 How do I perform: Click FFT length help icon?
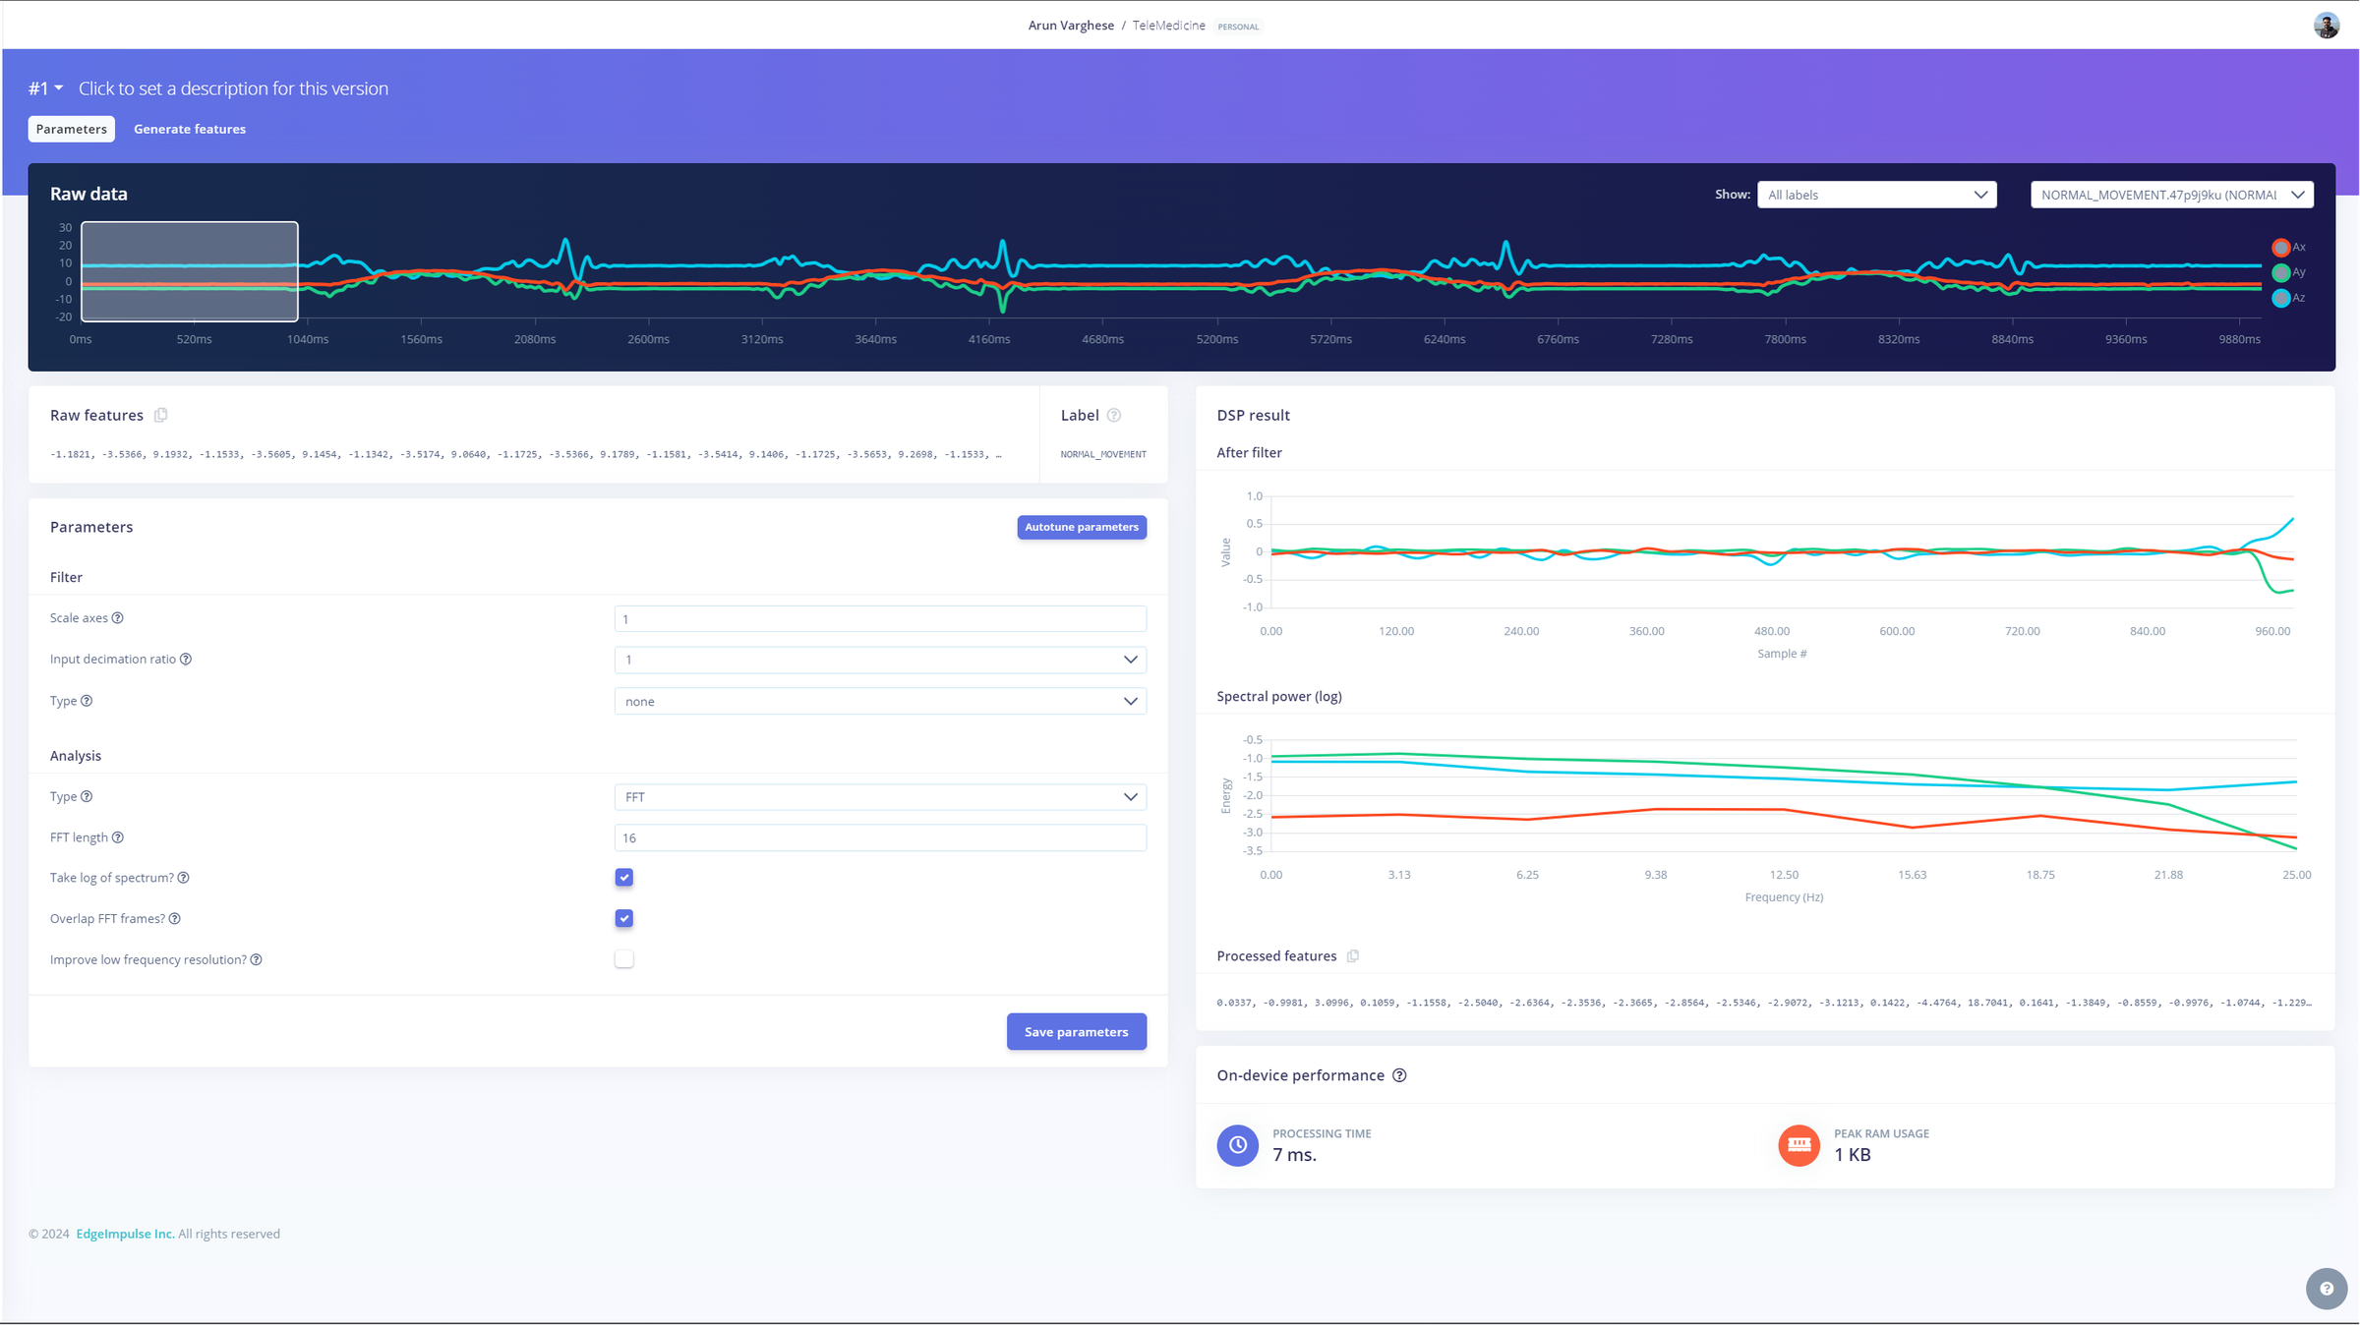point(118,837)
